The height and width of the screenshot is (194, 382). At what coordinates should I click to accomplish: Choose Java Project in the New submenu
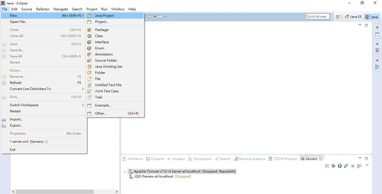pos(115,16)
